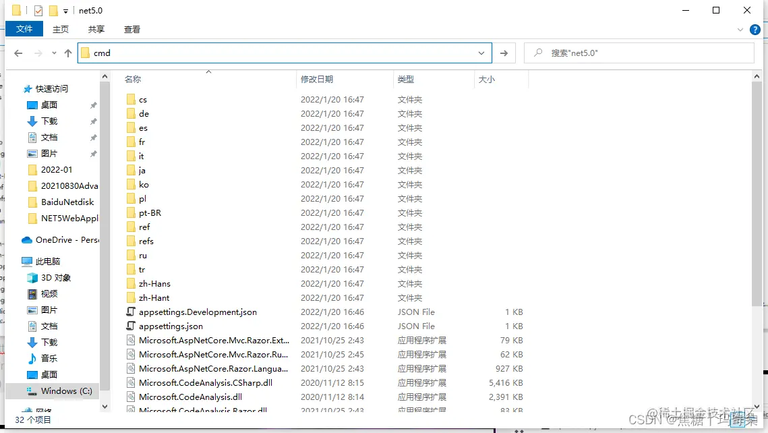This screenshot has height=433, width=768.
Task: Select the zh-Hans folder
Action: [154, 283]
